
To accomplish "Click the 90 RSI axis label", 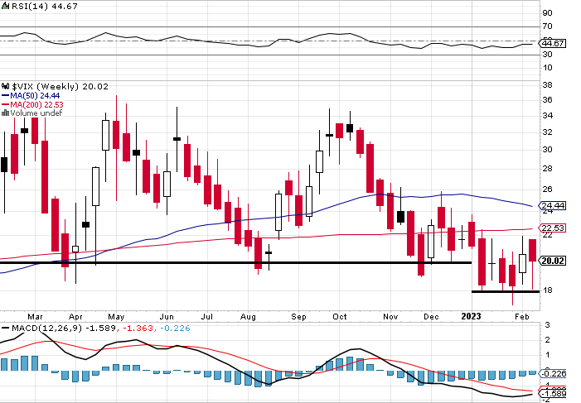I will point(547,13).
